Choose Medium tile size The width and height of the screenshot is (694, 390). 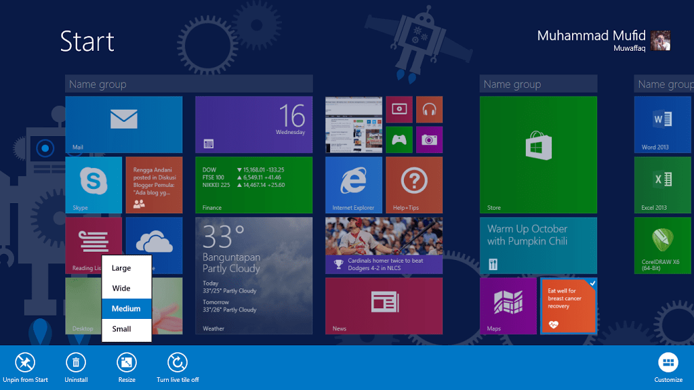(127, 309)
